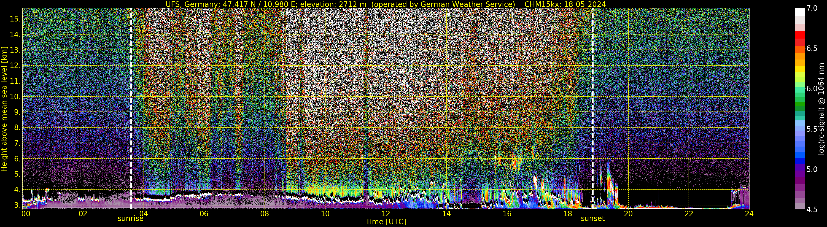The height and width of the screenshot is (227, 827).
Task: Click the 'sunset' label below the time axis
Action: click(593, 219)
